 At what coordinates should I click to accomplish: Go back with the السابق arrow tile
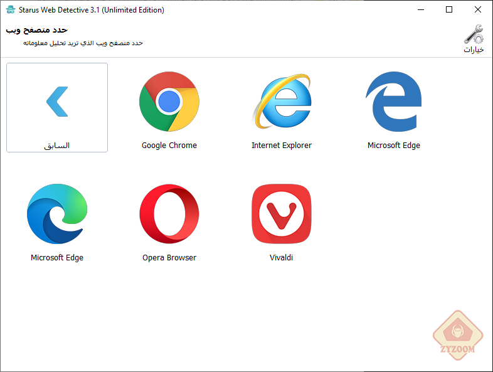pos(57,107)
